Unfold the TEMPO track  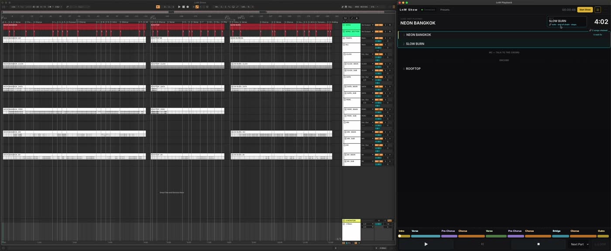tap(344, 38)
